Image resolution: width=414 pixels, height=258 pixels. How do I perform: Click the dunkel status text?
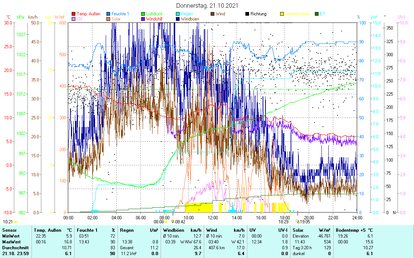(x=299, y=254)
